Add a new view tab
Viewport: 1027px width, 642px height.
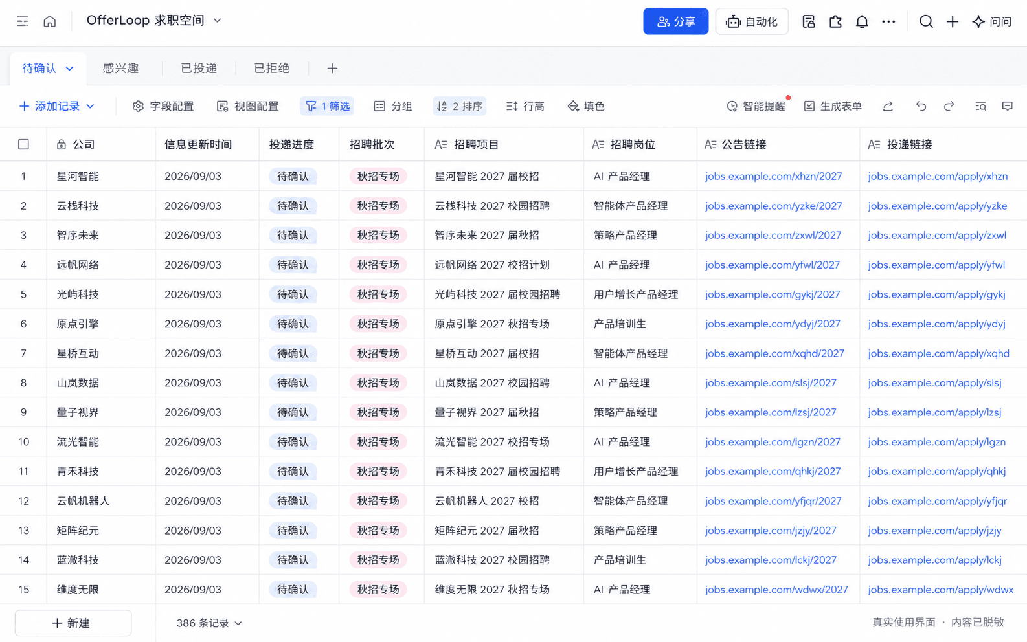coord(332,68)
